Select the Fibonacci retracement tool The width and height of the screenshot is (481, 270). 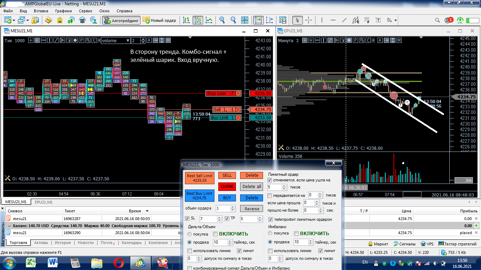point(367,20)
